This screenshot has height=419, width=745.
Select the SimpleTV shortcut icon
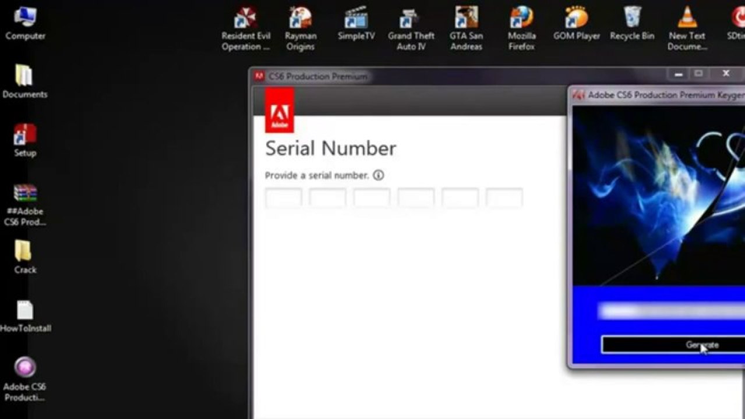point(356,23)
